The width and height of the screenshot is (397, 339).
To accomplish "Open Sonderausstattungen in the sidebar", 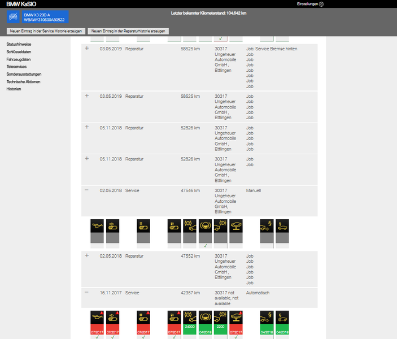I will click(x=24, y=74).
